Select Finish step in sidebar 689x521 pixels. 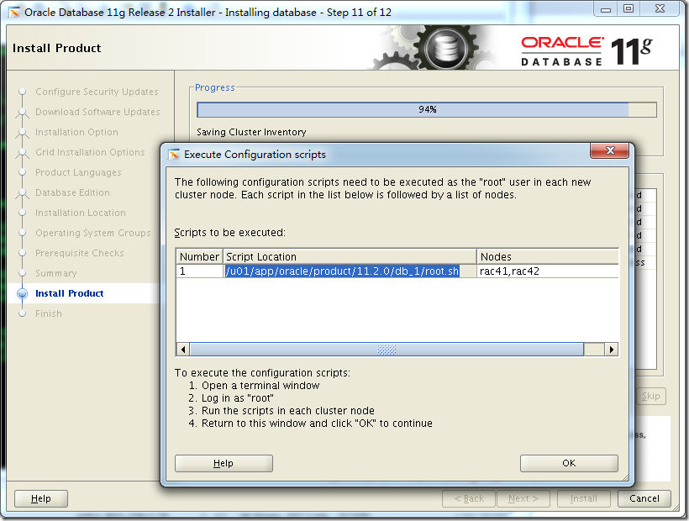pyautogui.click(x=49, y=313)
